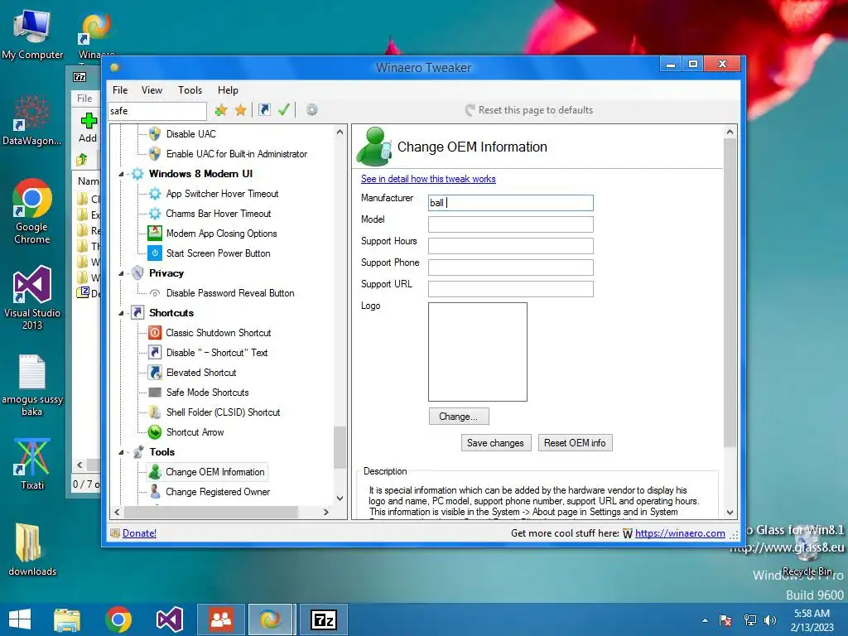Click the Reset OEM info button
This screenshot has height=636, width=848.
[x=575, y=443]
